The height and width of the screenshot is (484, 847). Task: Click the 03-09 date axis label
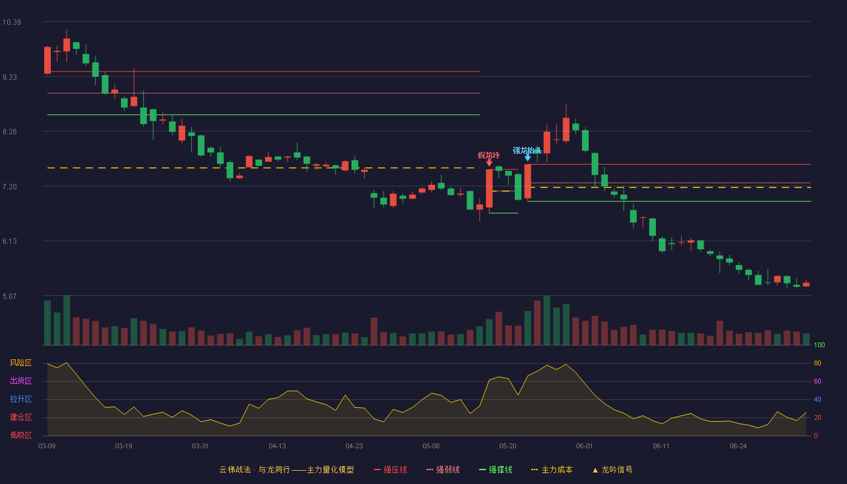pos(47,446)
